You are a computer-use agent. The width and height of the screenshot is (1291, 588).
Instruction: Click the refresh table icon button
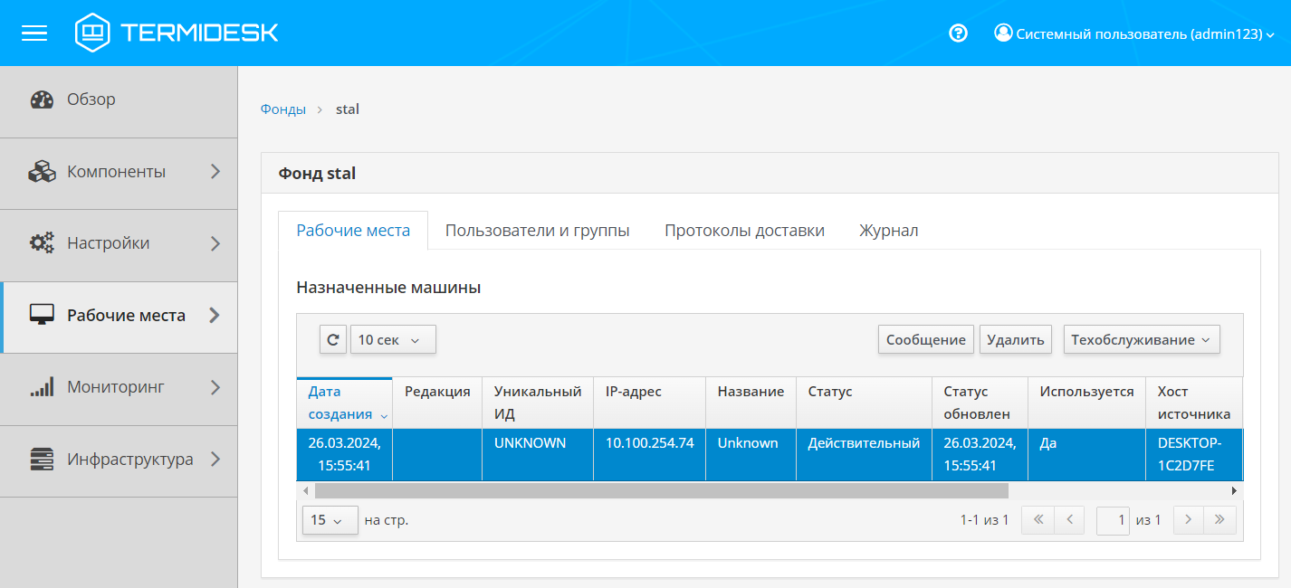coord(332,339)
